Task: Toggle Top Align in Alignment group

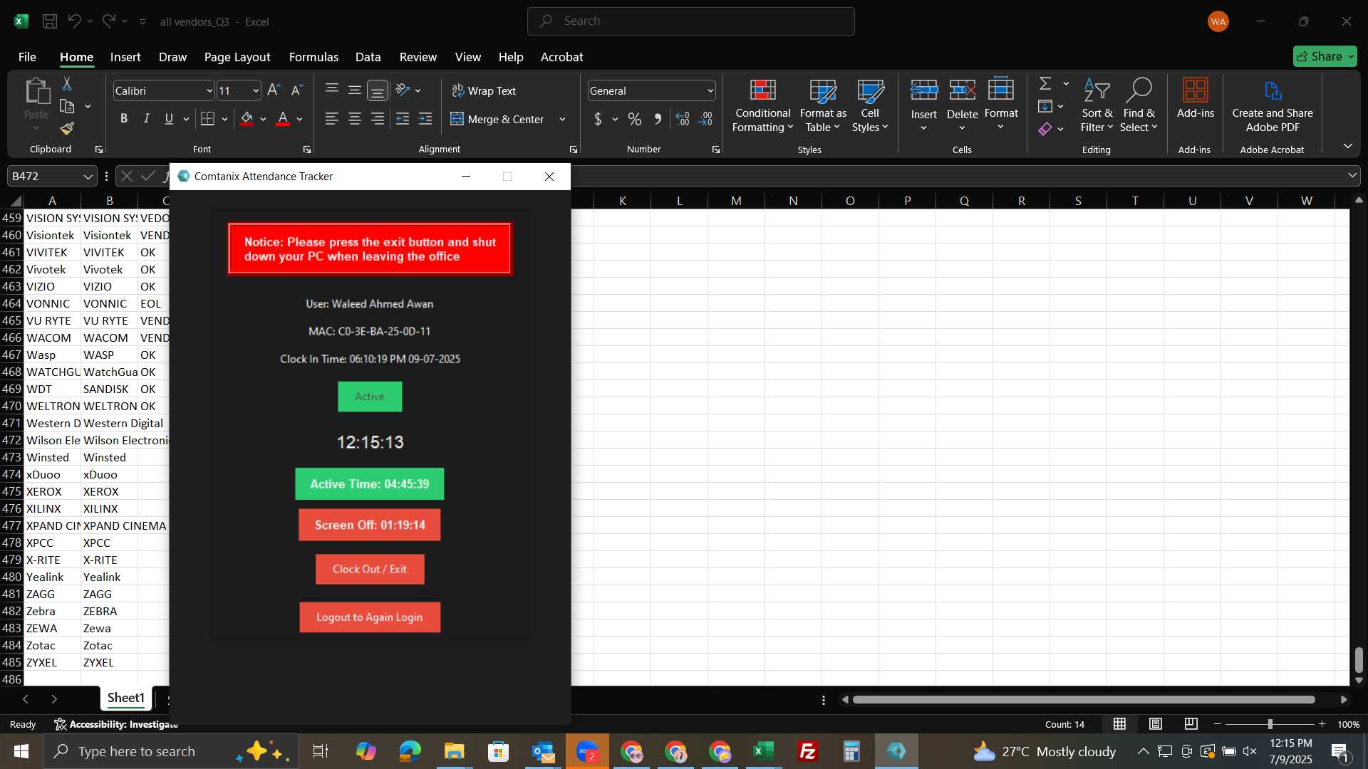Action: tap(332, 90)
